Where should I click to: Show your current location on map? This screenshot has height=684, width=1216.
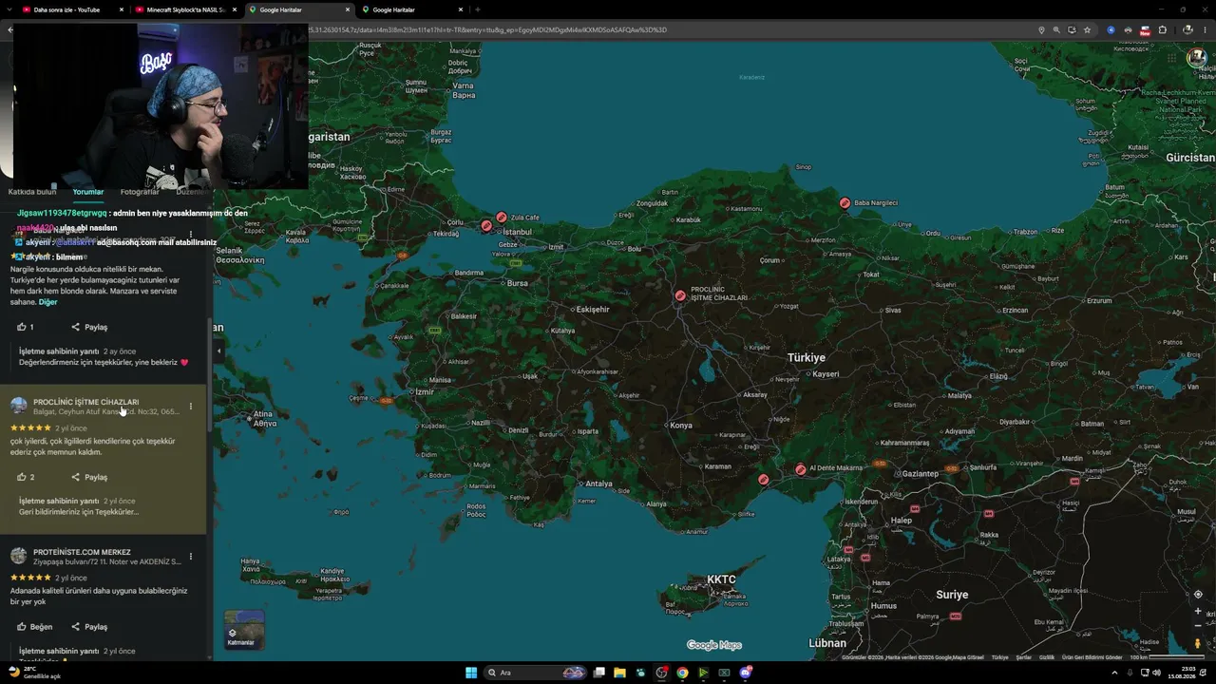tap(1198, 594)
